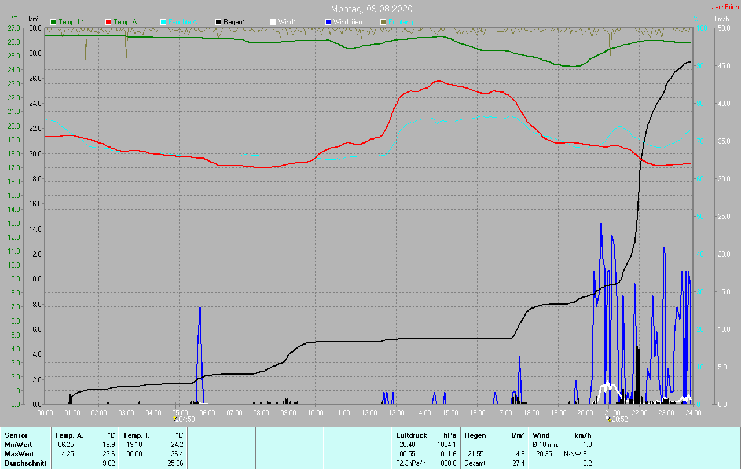Select the Luftdruck column header

[412, 435]
